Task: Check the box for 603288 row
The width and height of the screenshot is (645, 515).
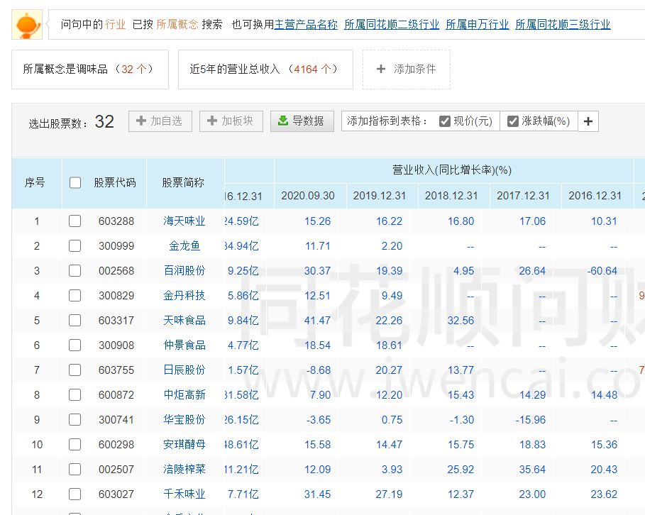Action: pyautogui.click(x=75, y=221)
